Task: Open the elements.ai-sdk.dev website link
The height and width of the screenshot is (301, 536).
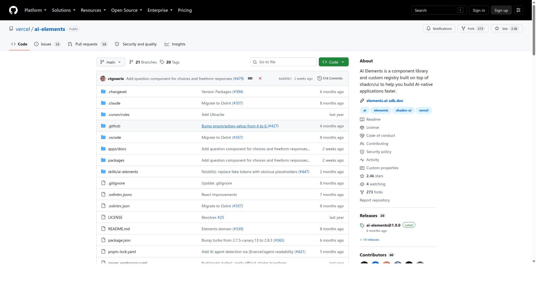Action: pos(385,101)
